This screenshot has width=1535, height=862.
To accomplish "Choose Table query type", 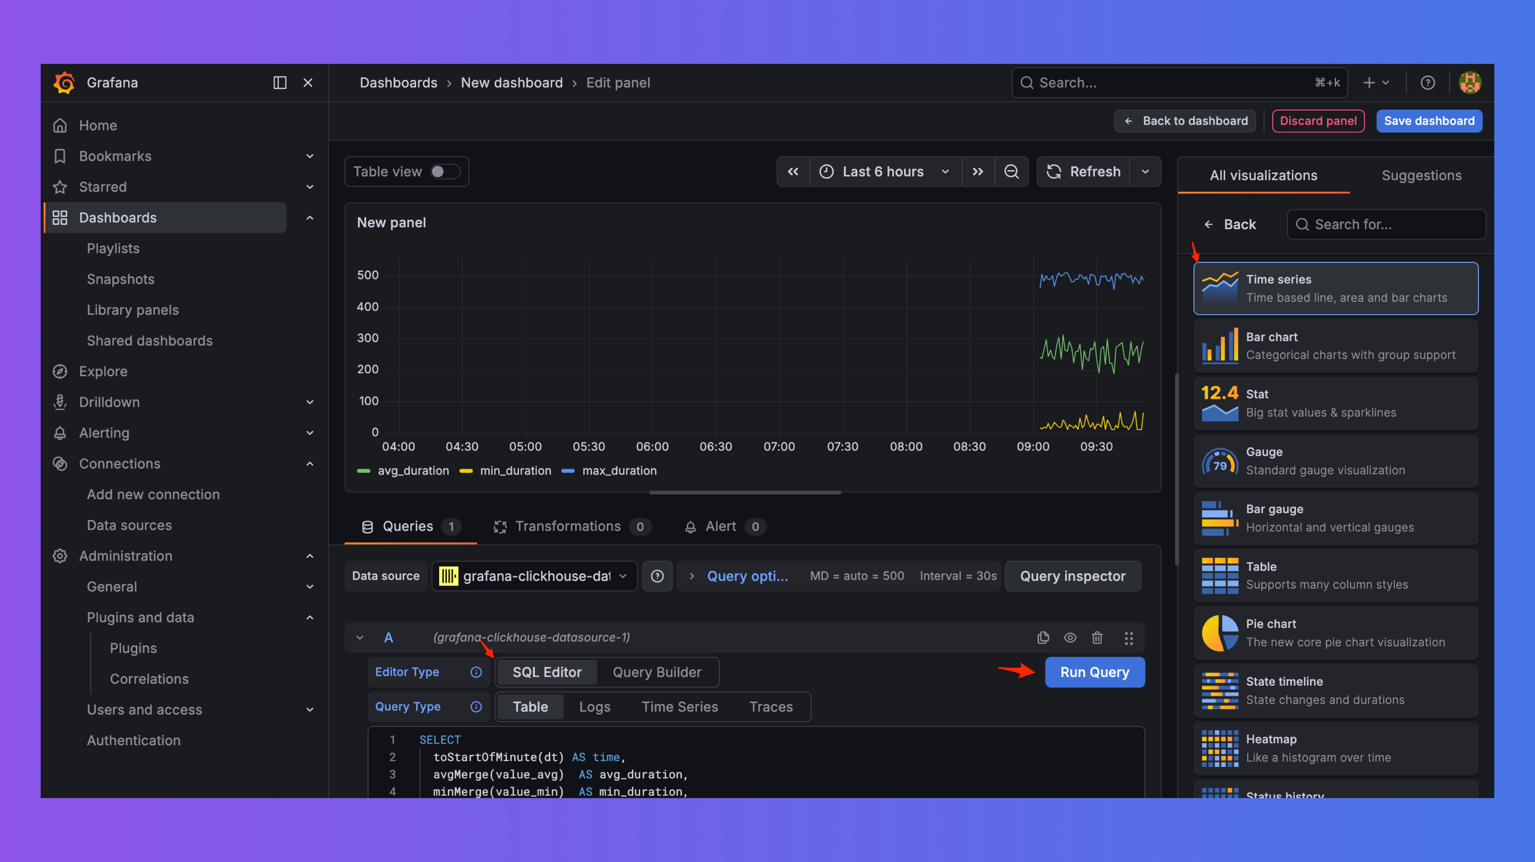I will (530, 707).
